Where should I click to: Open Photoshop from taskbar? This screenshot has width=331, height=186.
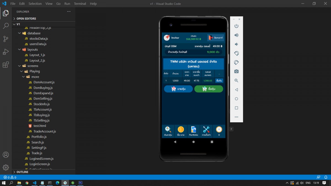coord(80,183)
